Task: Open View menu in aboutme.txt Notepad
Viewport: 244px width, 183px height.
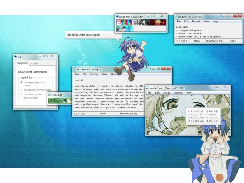Action: [x=104, y=74]
